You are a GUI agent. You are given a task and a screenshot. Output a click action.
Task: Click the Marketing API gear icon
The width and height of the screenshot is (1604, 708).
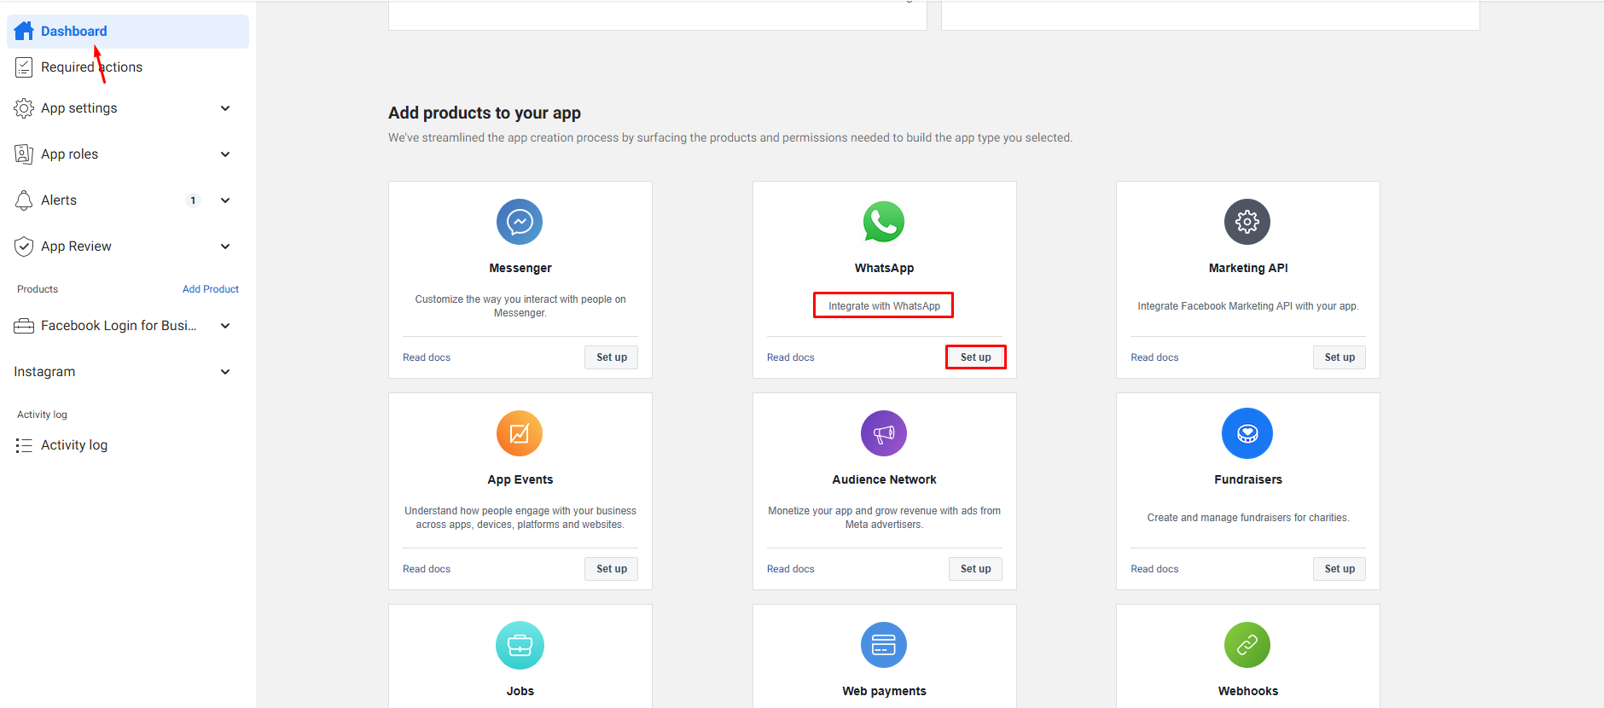(x=1247, y=222)
